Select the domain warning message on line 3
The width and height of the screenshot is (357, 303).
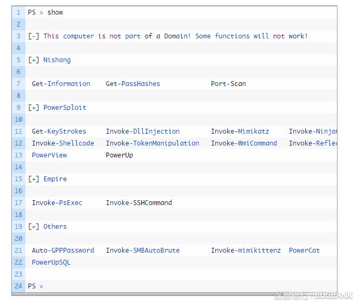point(168,36)
